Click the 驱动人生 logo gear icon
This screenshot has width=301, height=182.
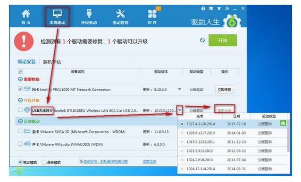(232, 23)
